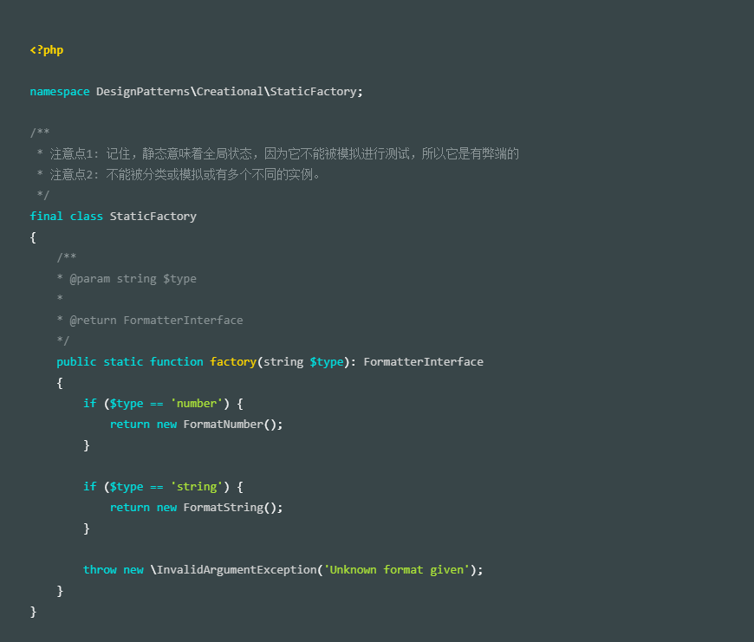
Task: Click the 注意点1 comment line
Action: click(278, 153)
